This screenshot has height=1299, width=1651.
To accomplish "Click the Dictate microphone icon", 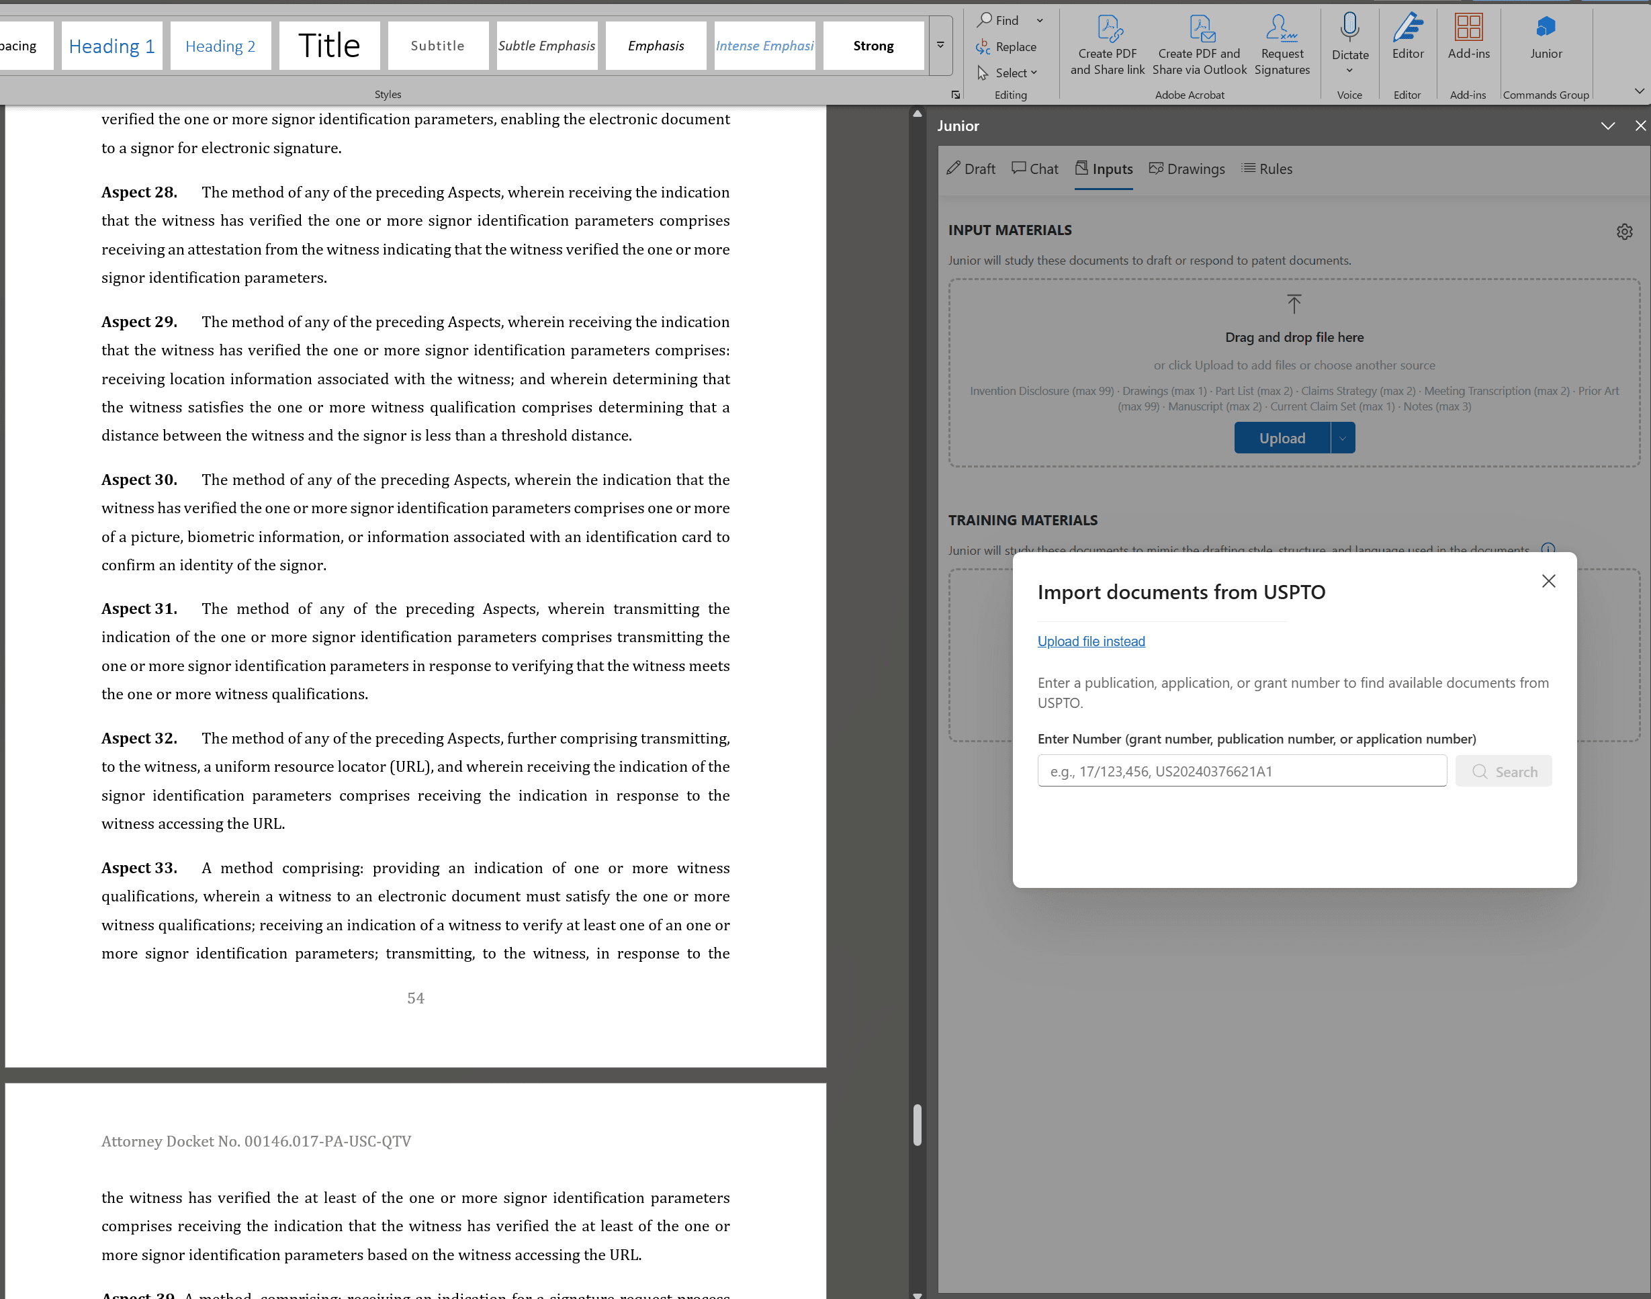I will [x=1349, y=28].
